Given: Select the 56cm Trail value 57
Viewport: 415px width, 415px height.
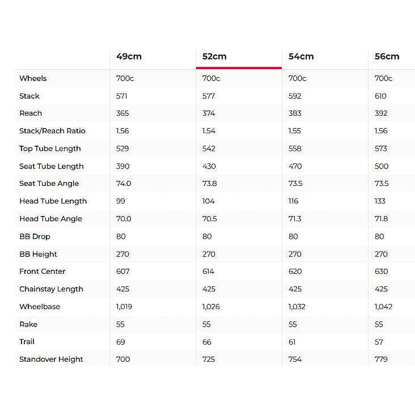Looking at the screenshot, I should coord(379,342).
